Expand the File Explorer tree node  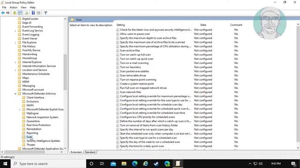15,42
